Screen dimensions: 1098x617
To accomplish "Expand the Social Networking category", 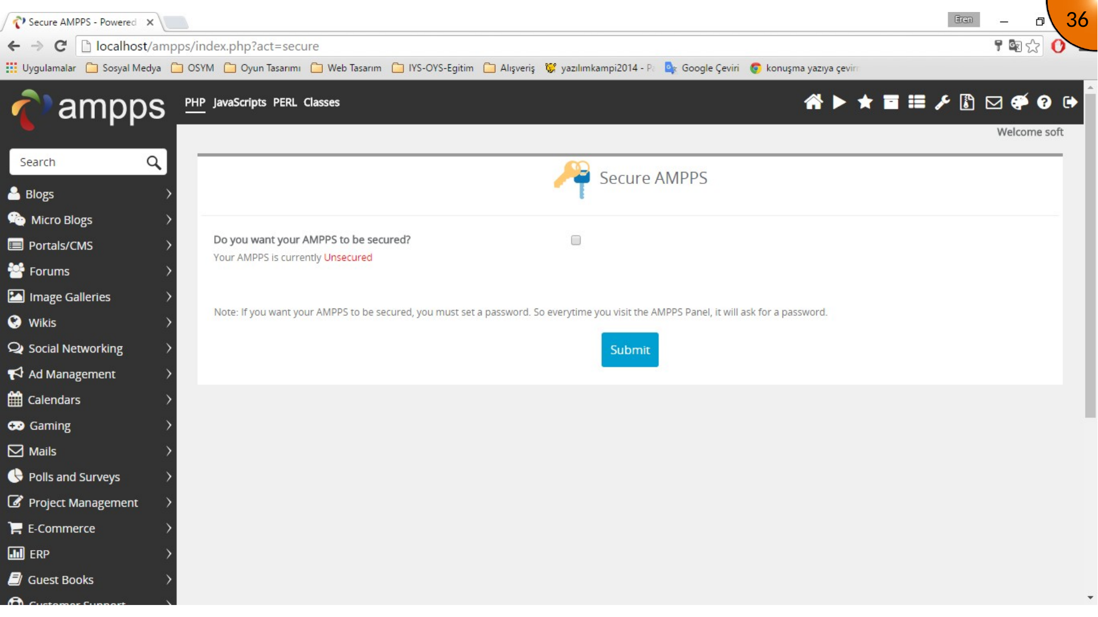I will 89,348.
